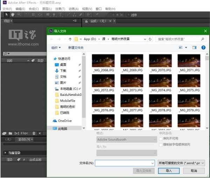
Task: Select the Brush tool
Action: tap(69, 15)
